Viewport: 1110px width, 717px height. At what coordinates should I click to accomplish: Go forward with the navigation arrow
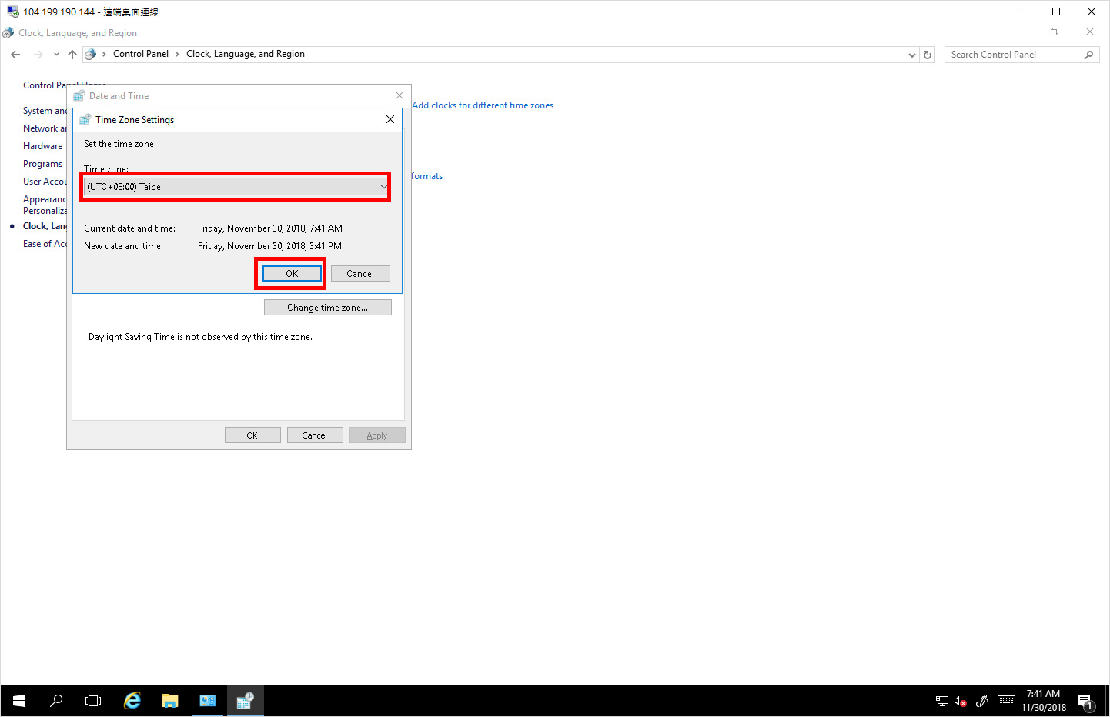coord(38,55)
